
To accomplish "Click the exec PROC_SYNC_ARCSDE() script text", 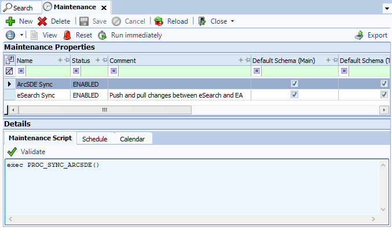I will 53,165.
